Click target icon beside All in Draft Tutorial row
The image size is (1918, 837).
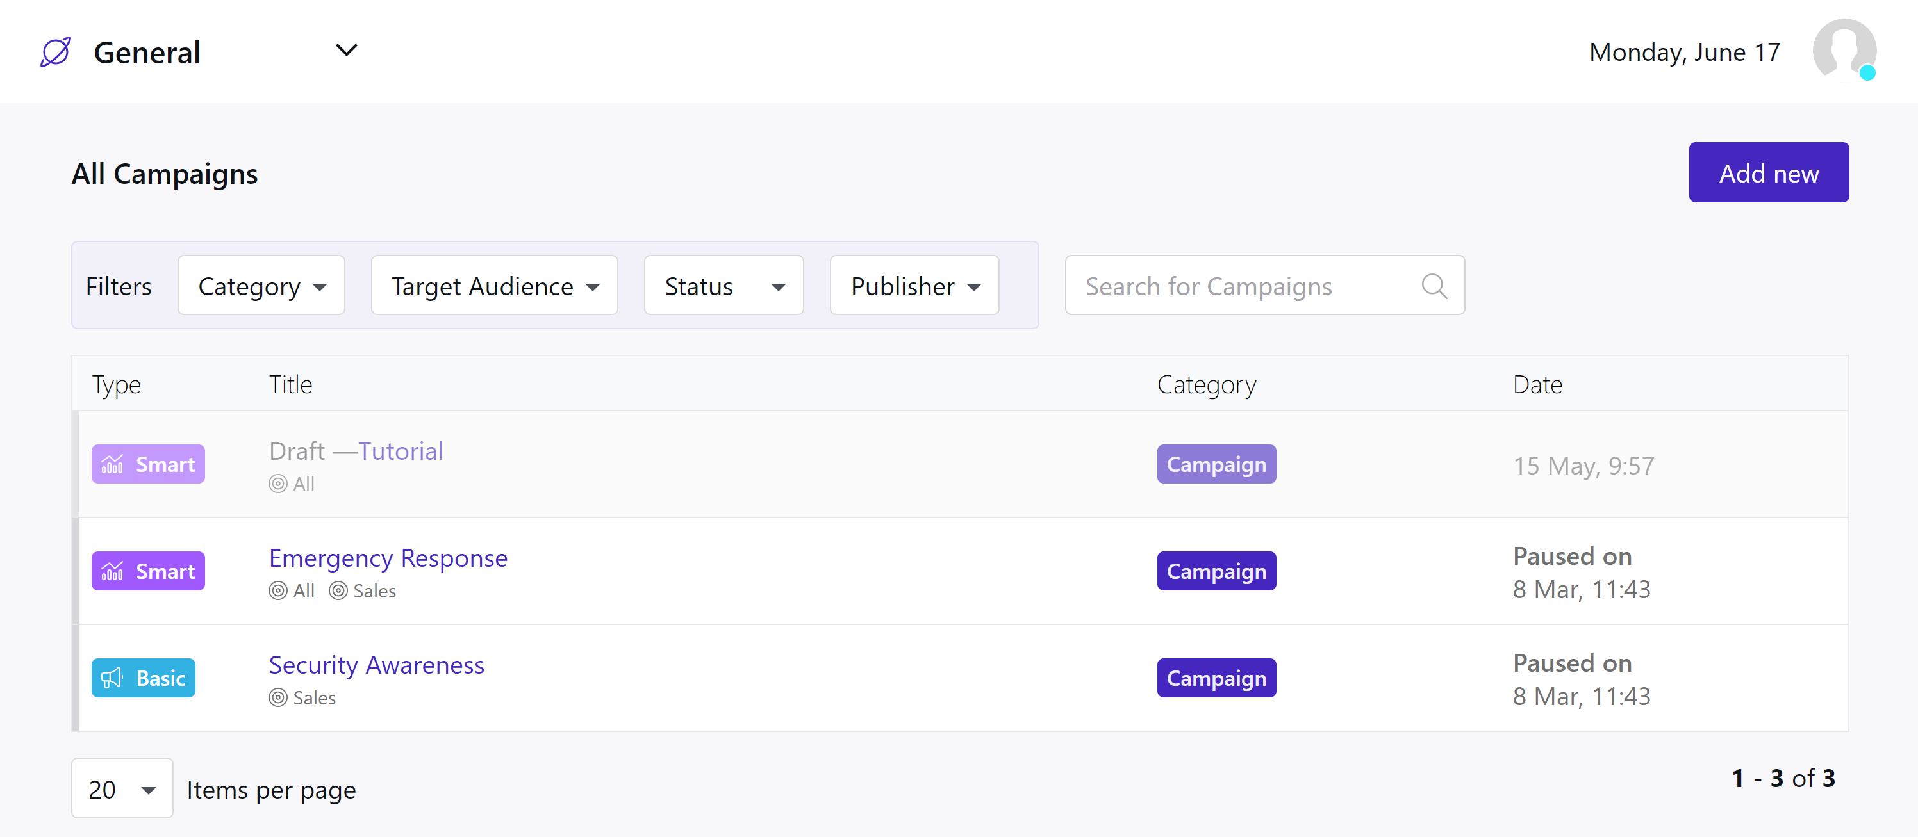pos(277,484)
